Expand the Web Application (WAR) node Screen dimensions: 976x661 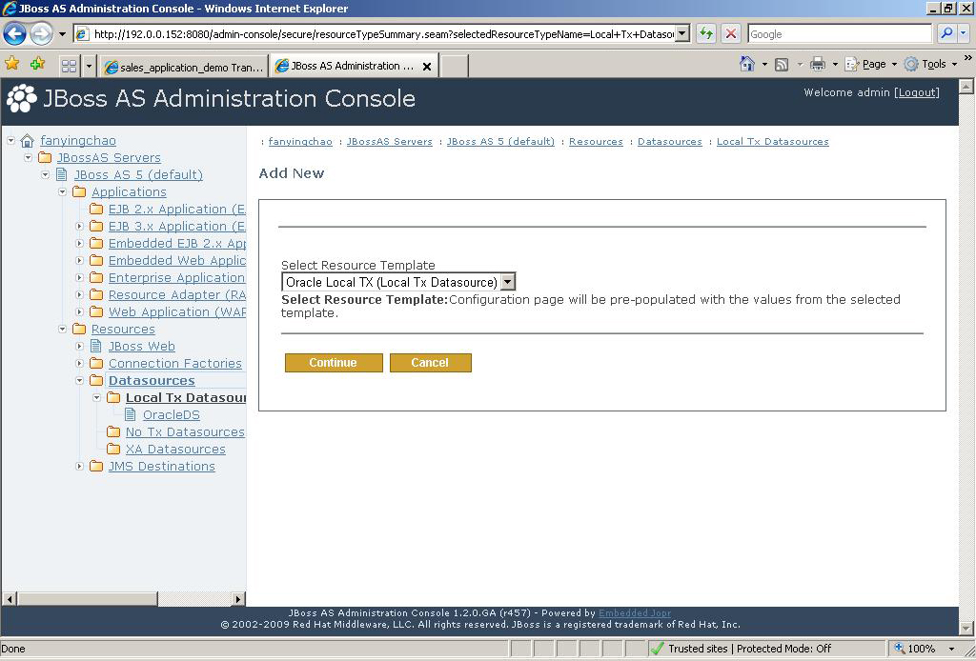coord(80,311)
